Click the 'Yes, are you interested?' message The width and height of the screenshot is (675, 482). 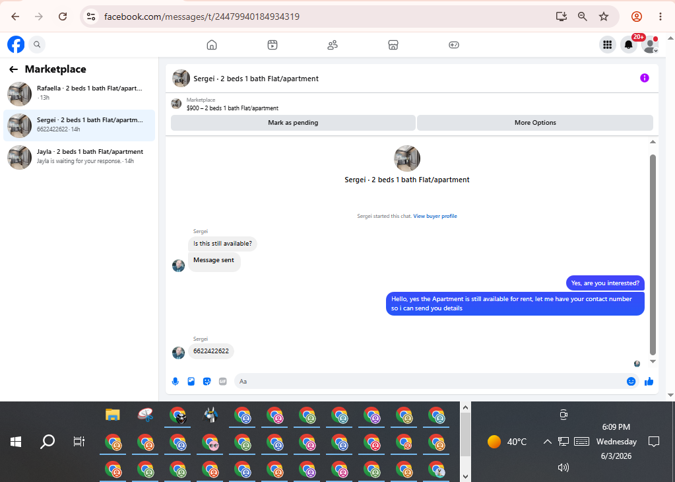(x=605, y=283)
